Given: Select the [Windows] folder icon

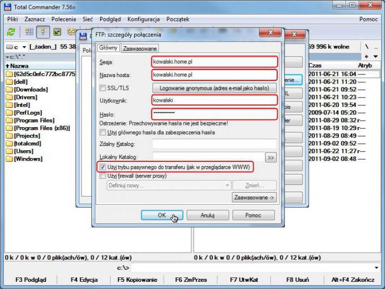Looking at the screenshot, I should (9, 159).
